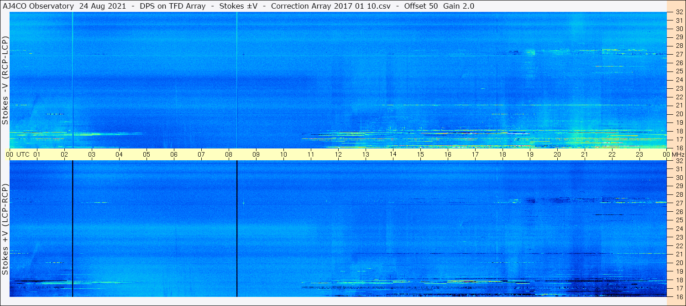Click the 03 hour marker
This screenshot has height=306, width=686.
click(92, 154)
